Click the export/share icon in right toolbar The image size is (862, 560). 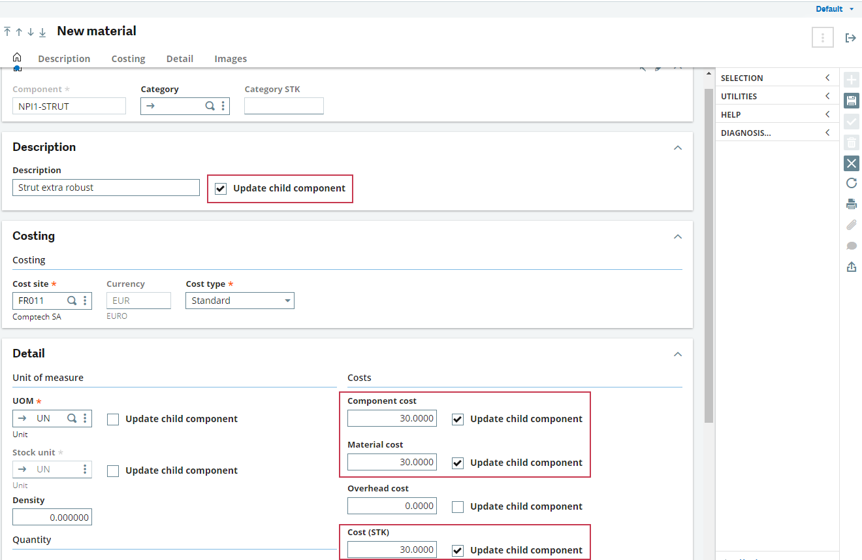coord(852,267)
